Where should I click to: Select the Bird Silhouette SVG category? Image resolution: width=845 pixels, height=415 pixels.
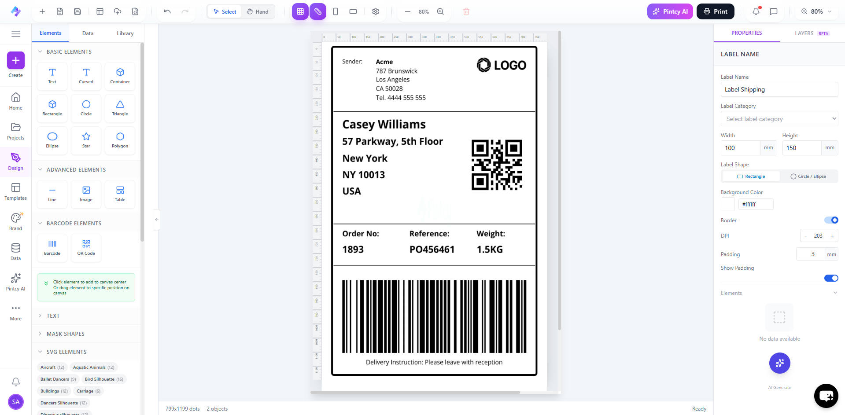point(104,379)
